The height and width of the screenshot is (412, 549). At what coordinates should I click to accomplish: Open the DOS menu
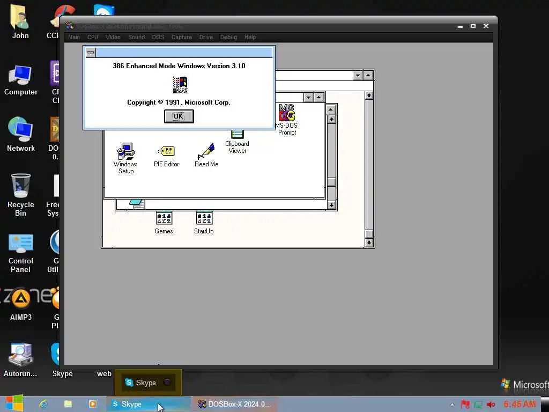[158, 37]
